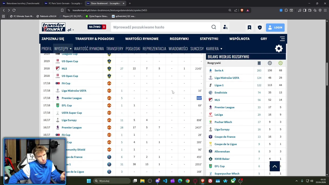Click Manchester United crest in 16/17 Premier League row
Image resolution: width=329 pixels, height=185 pixels.
point(109,127)
